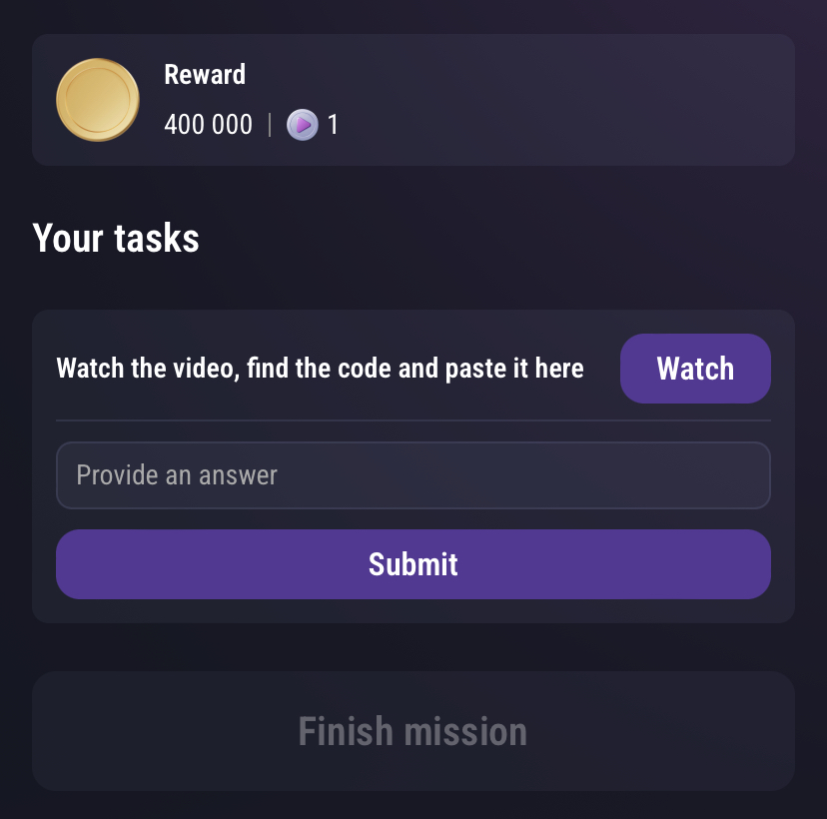Click the Submit label text
This screenshot has height=819, width=827.
coord(413,564)
